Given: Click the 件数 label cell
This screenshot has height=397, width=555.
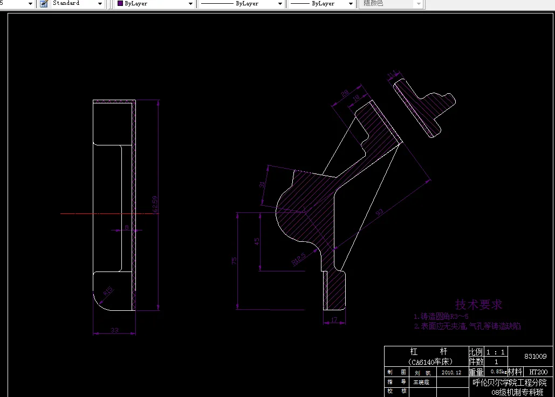Looking at the screenshot, I should [476, 361].
